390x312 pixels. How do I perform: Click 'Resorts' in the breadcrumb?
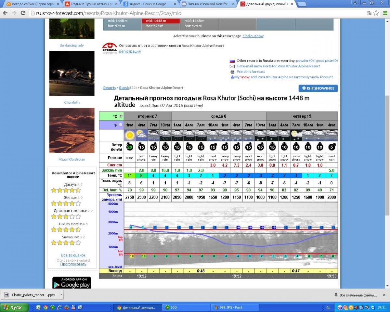(x=110, y=88)
